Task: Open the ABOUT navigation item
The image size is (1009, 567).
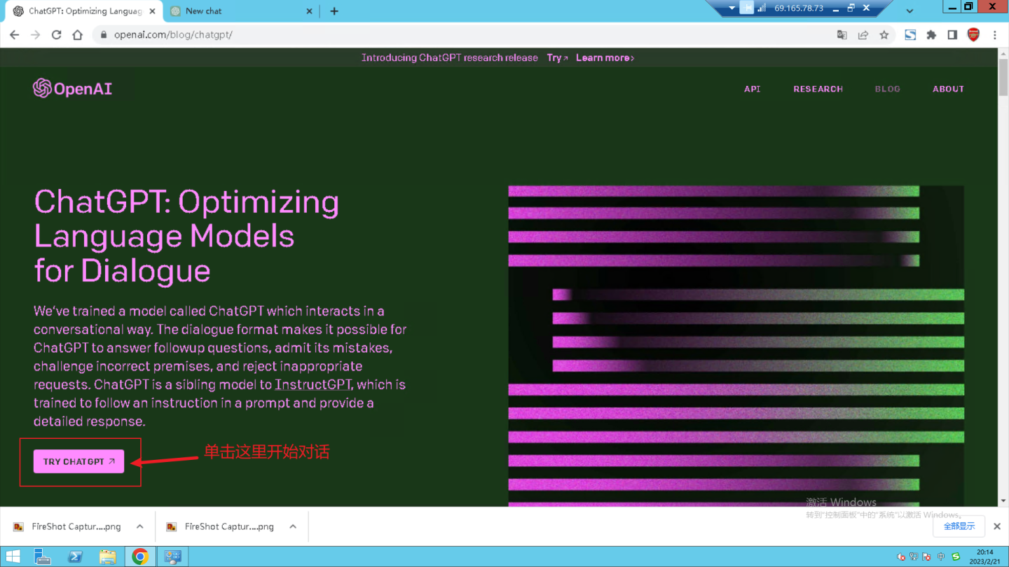Action: pos(948,89)
